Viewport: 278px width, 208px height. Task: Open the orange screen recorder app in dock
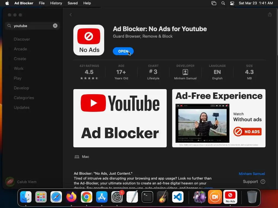[x=215, y=197]
